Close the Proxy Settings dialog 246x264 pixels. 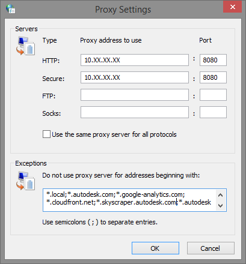[232, 7]
